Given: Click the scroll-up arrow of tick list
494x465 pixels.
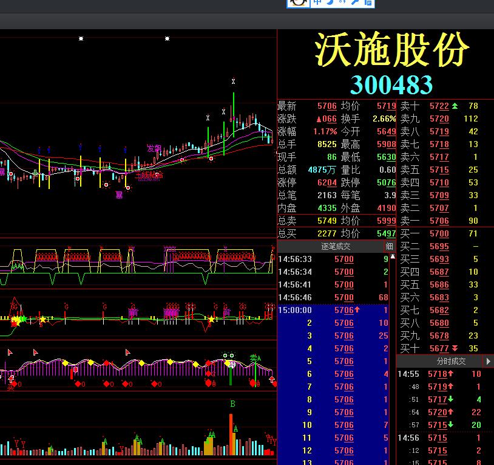Looking at the screenshot, I should coord(393,257).
